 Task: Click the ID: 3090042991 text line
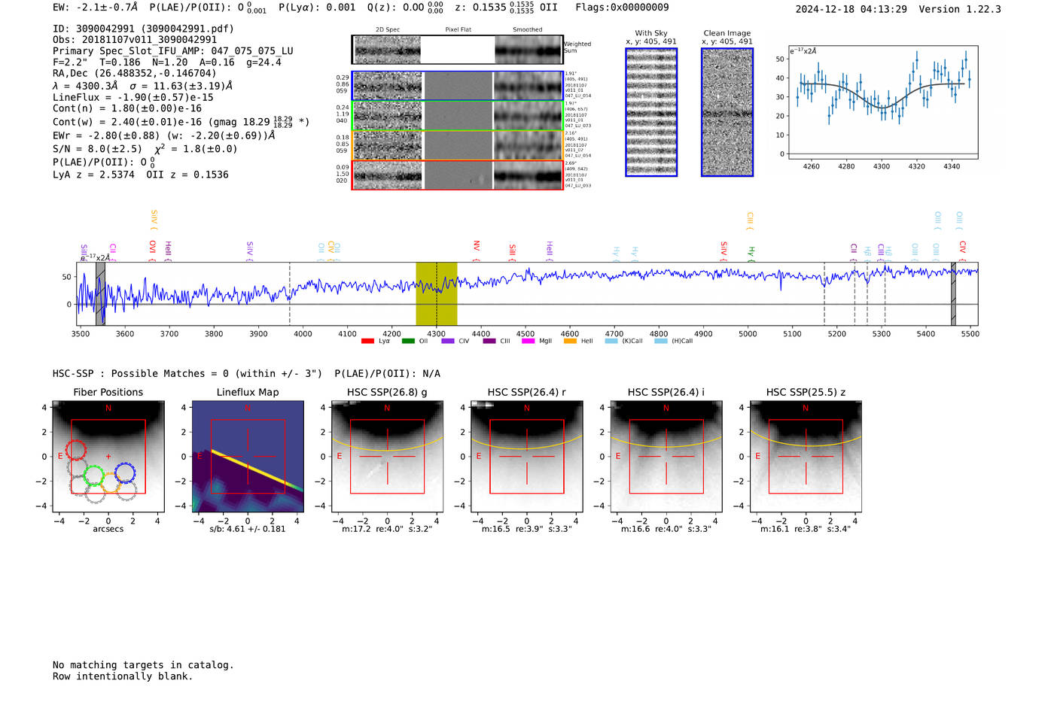click(x=143, y=29)
